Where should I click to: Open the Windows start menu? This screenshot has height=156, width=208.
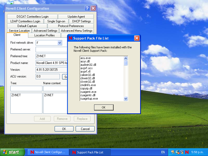[x=12, y=152]
